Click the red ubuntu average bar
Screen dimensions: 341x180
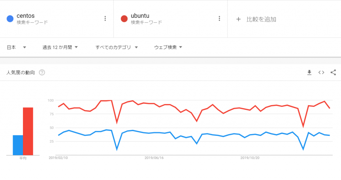pos(28,131)
